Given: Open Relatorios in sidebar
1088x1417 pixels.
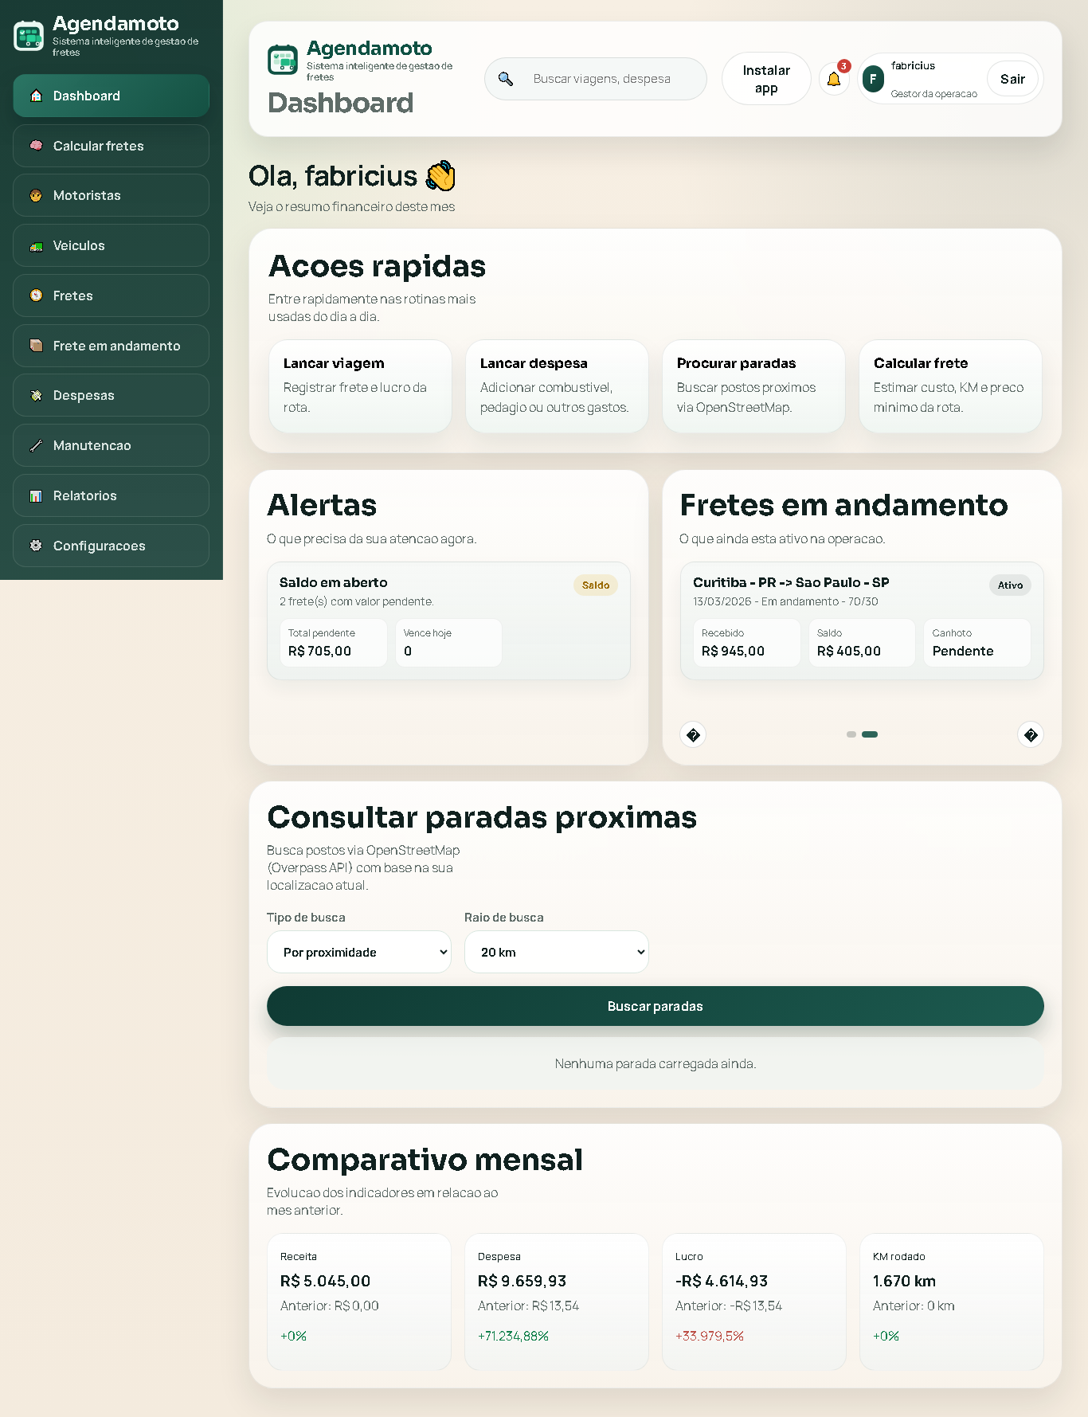Looking at the screenshot, I should click(112, 495).
